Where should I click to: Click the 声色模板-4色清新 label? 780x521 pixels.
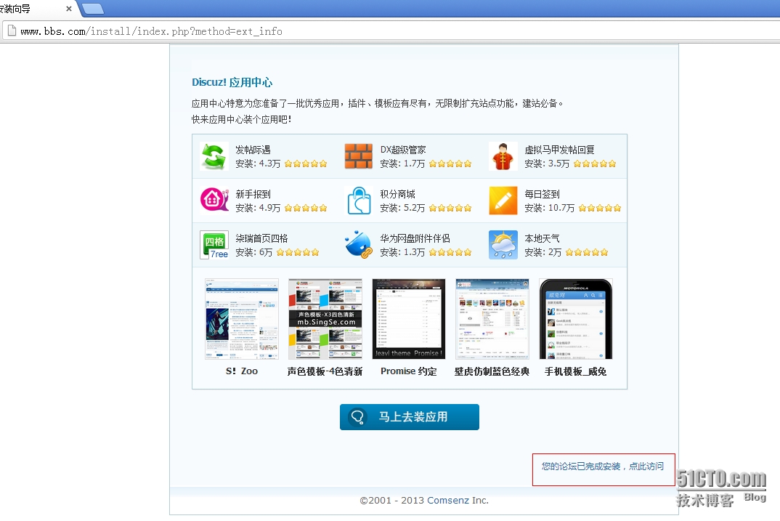[325, 371]
